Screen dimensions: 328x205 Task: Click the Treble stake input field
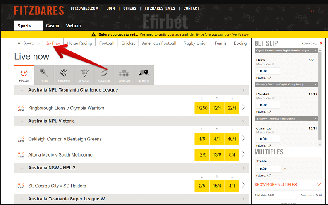269,169
